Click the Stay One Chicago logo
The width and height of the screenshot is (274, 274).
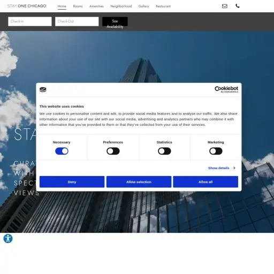point(27,6)
